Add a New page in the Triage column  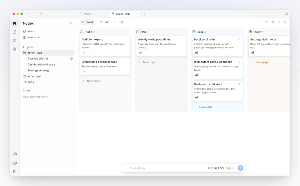point(105,81)
